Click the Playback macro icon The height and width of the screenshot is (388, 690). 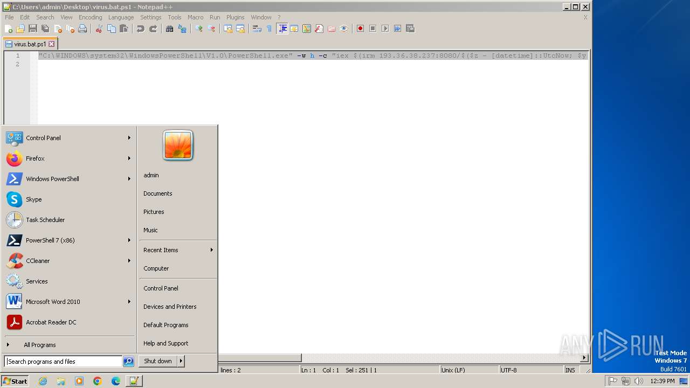tap(385, 29)
